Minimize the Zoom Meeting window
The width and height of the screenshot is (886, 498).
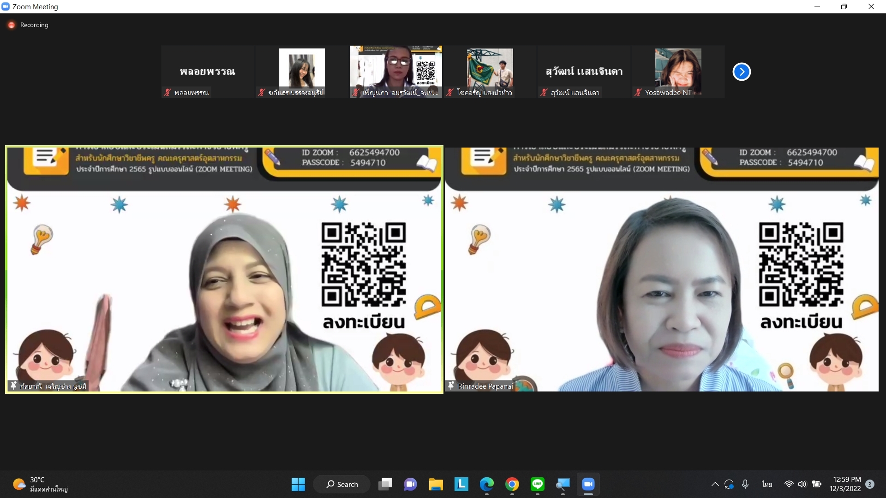point(817,6)
